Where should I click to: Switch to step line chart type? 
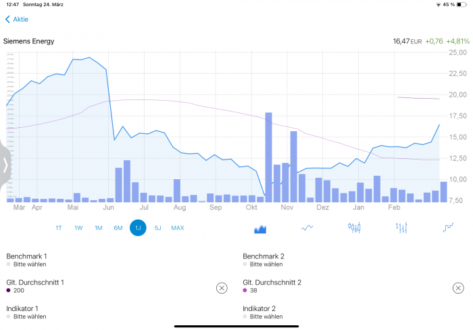[x=448, y=227]
